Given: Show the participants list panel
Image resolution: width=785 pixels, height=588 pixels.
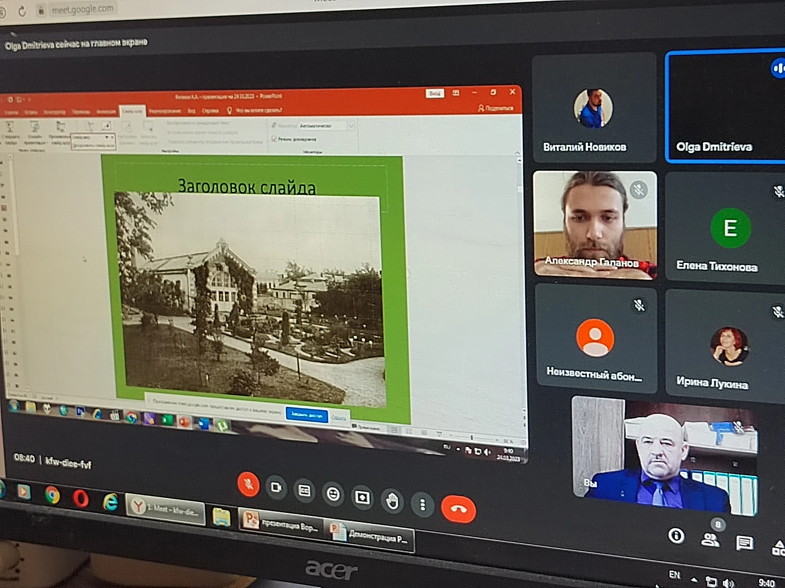Looking at the screenshot, I should coord(710,540).
